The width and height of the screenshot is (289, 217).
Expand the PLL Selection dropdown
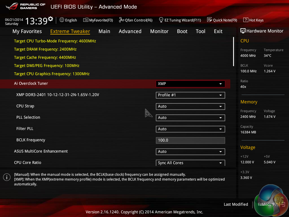(x=191, y=118)
